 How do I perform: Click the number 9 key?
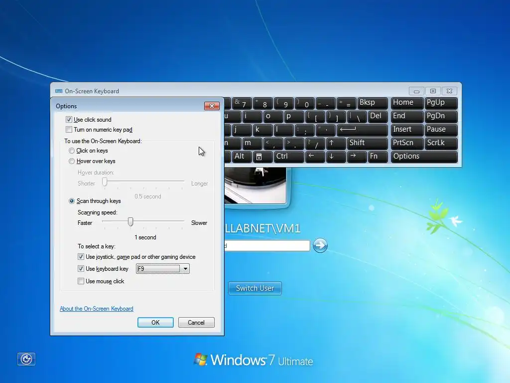tap(283, 103)
